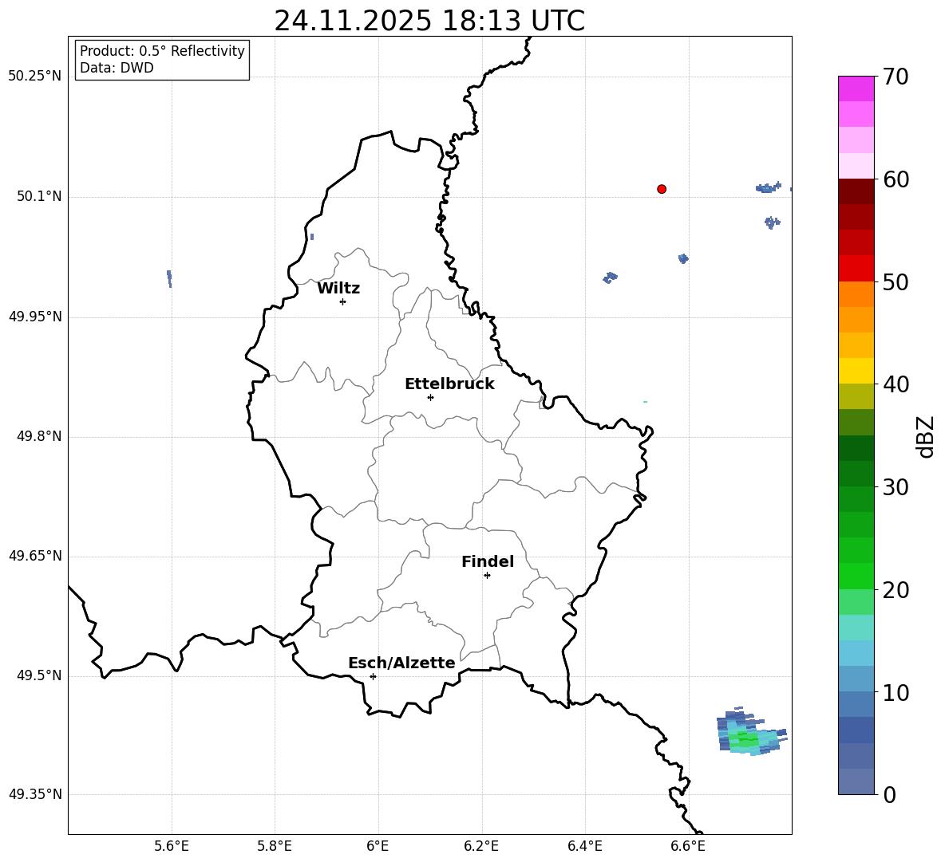Click the colorbar 0 tick label
Viewport: 945px width, 862px height.
[x=890, y=794]
